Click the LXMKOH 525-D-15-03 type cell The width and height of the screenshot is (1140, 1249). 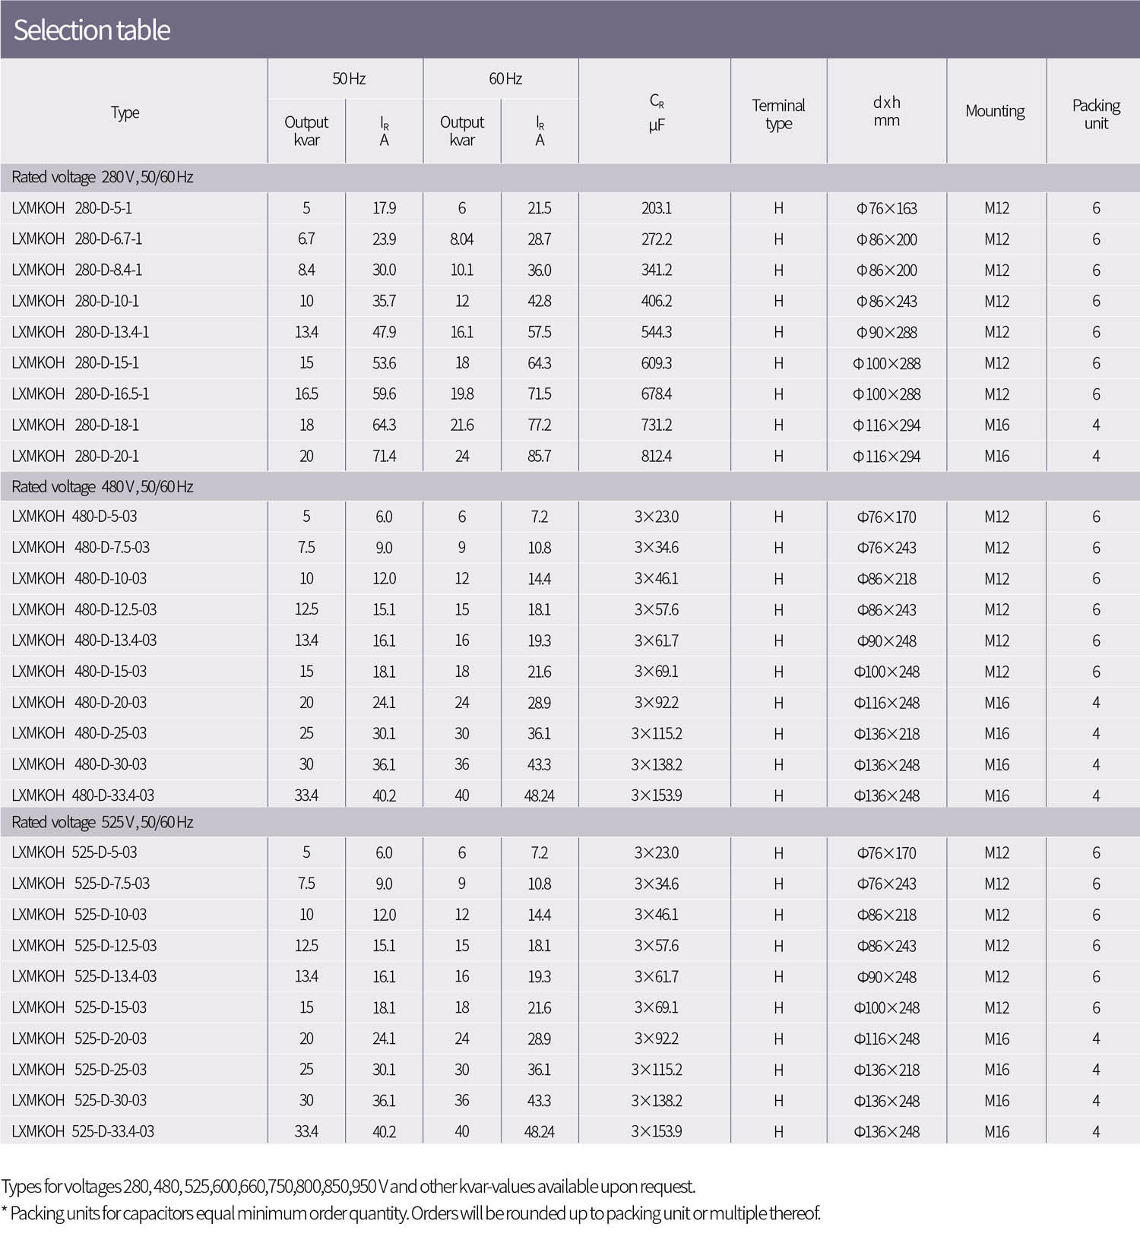(x=79, y=1007)
